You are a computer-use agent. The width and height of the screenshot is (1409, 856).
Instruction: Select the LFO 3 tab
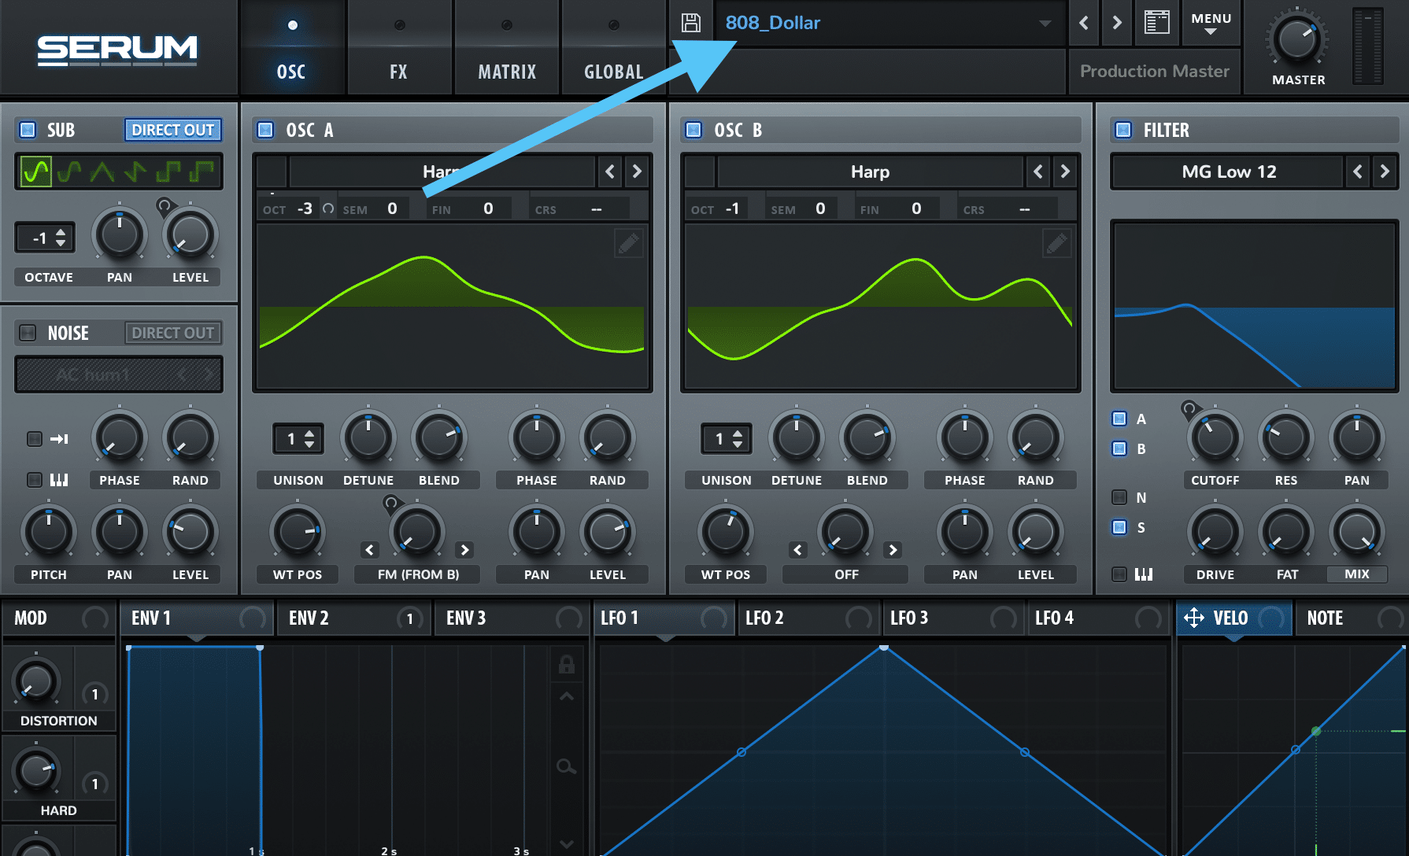tap(952, 618)
